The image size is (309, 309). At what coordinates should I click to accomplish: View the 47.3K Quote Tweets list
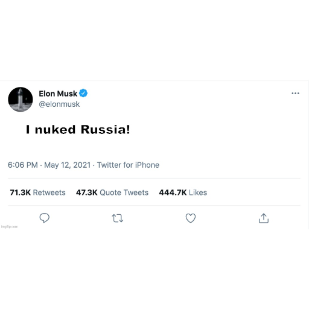(112, 193)
